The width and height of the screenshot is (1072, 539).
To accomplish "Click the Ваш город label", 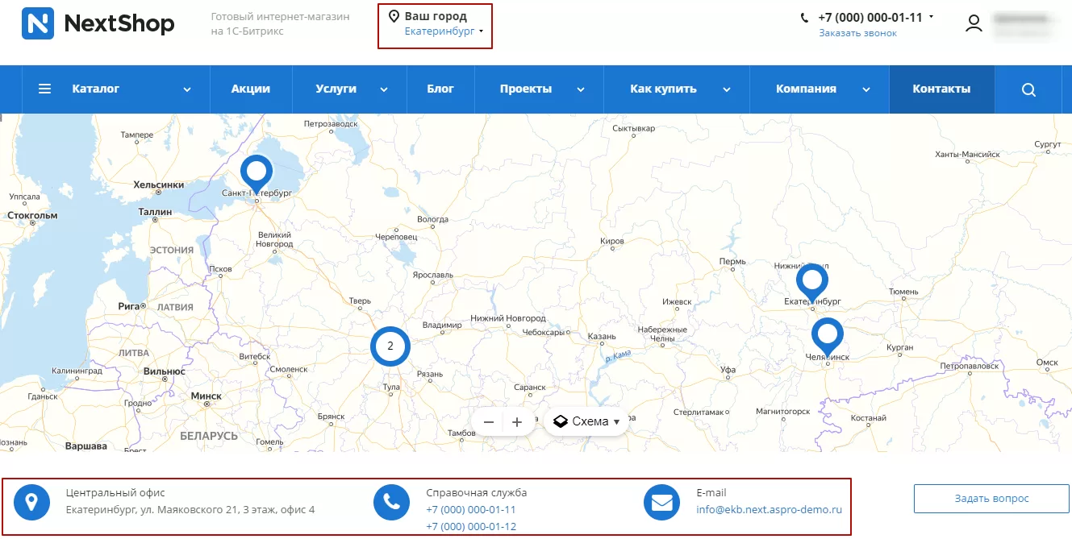I will (x=436, y=16).
